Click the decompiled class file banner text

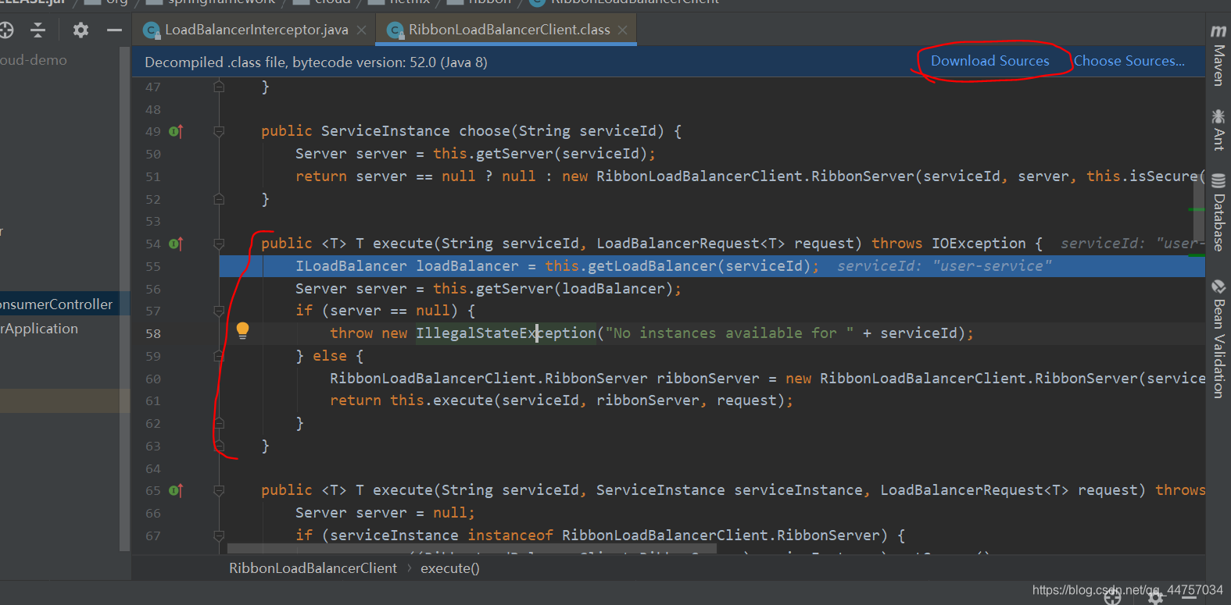[x=316, y=62]
